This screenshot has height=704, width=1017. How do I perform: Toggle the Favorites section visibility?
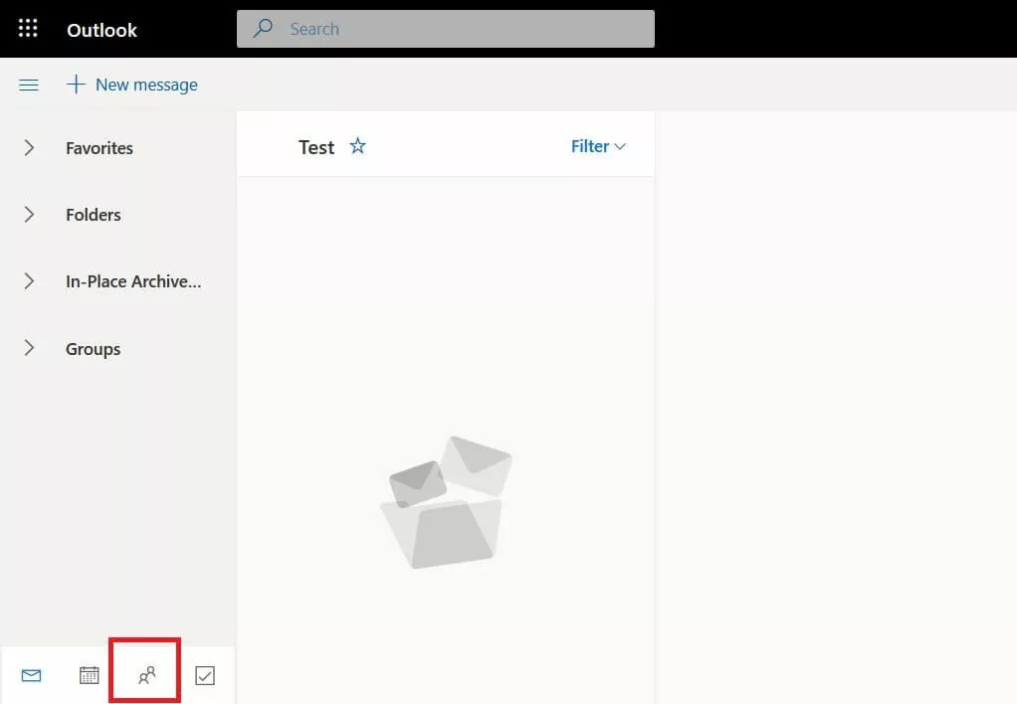point(29,147)
